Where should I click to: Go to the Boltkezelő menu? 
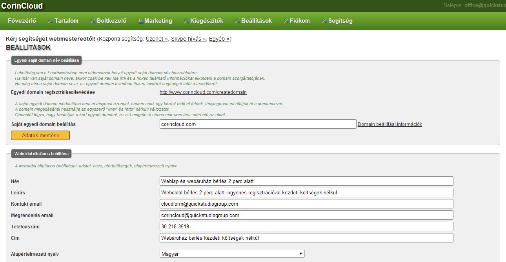point(111,21)
